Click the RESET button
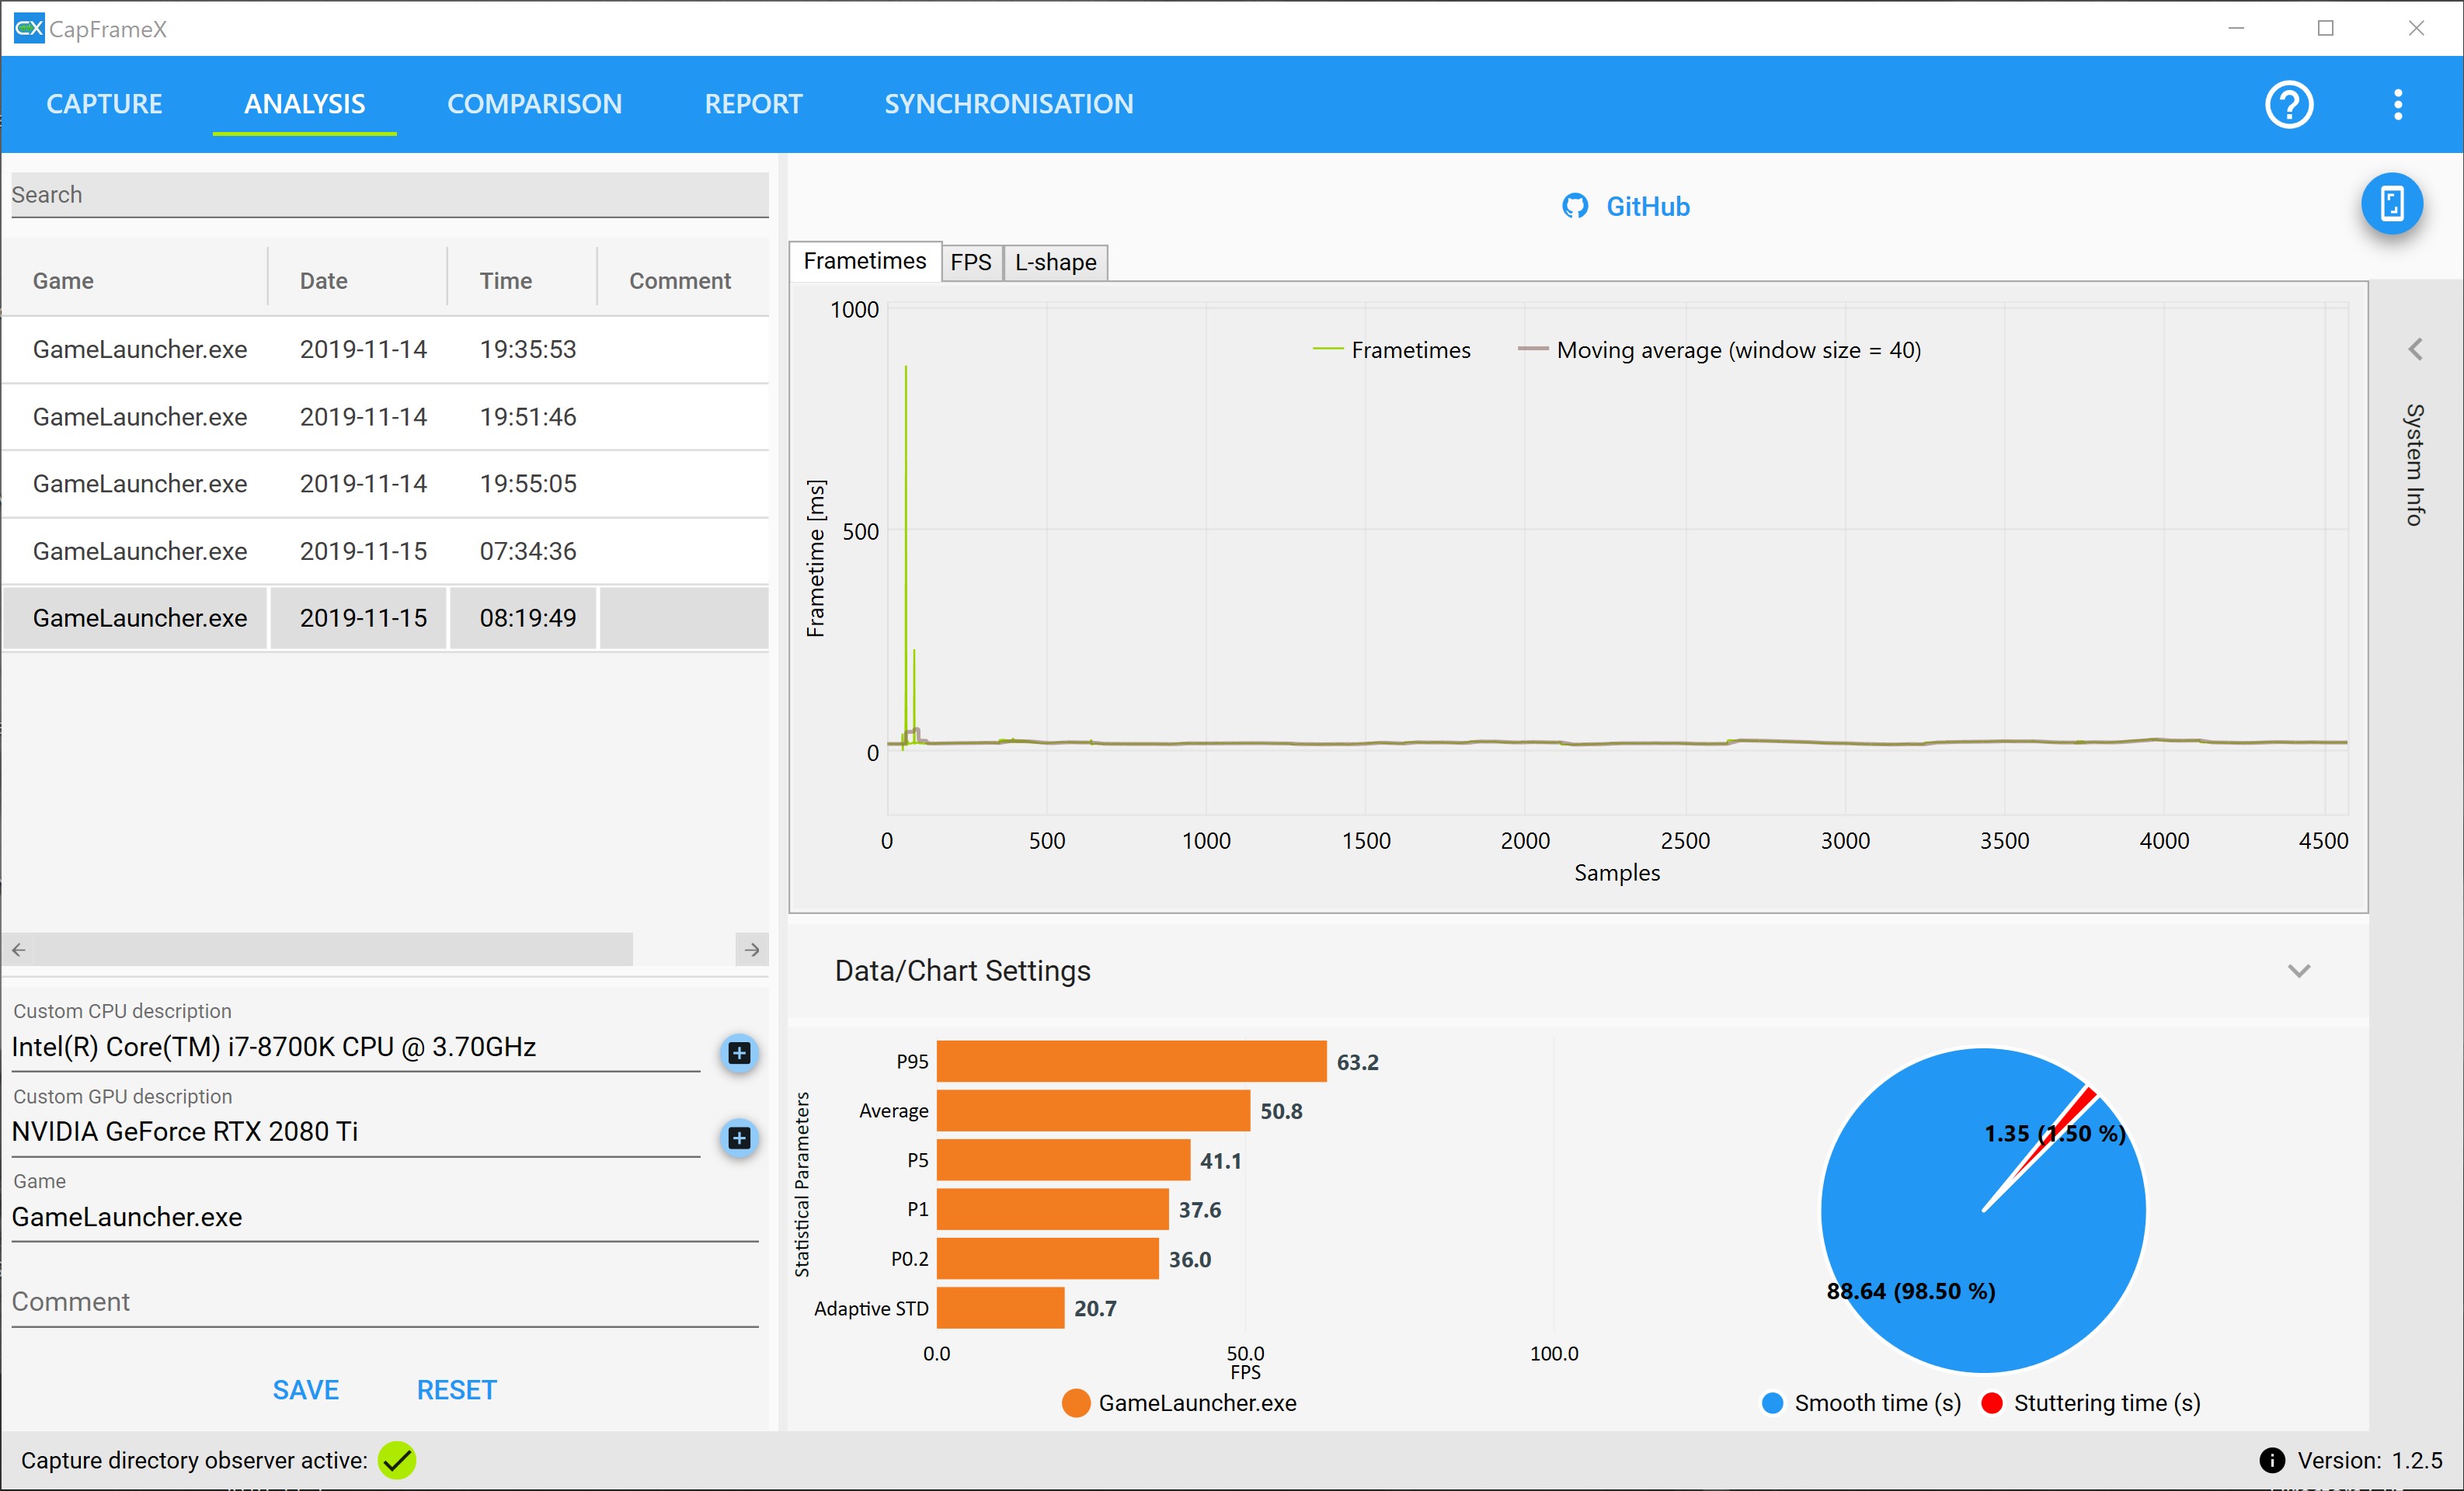 pos(456,1389)
